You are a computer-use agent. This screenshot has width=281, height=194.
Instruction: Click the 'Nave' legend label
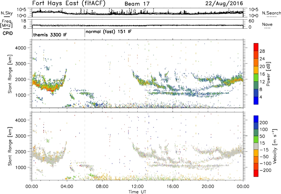[267, 24]
